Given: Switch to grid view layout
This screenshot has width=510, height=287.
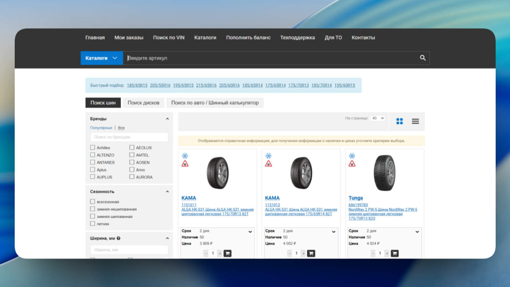Looking at the screenshot, I should (x=399, y=121).
